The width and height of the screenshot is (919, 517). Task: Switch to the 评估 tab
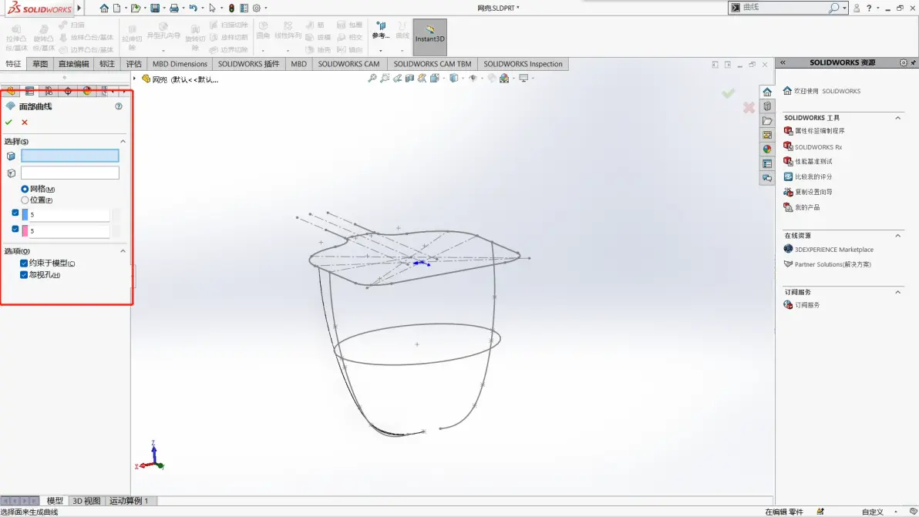pos(133,64)
